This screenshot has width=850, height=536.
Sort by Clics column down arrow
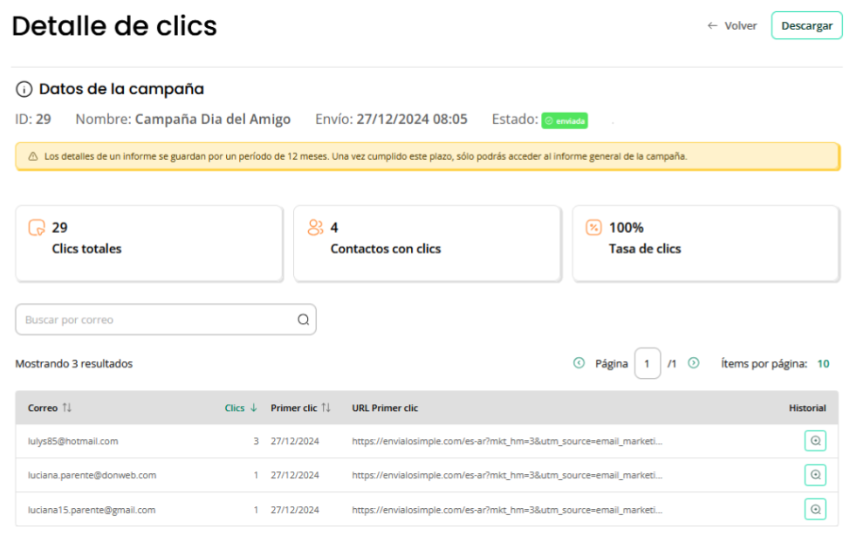click(253, 408)
